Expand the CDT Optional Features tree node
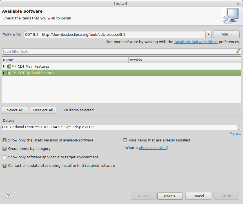The width and height of the screenshot is (243, 204). pos(4,73)
